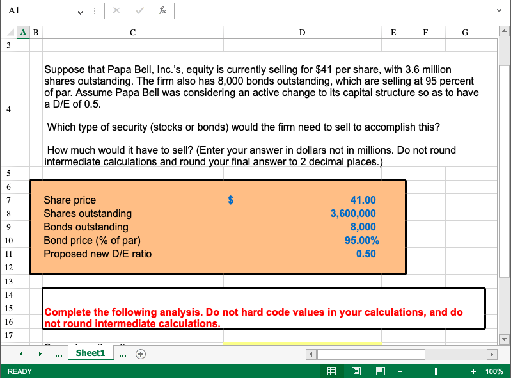
Task: Click the Insert Function (fx) icon
Action: pyautogui.click(x=162, y=10)
